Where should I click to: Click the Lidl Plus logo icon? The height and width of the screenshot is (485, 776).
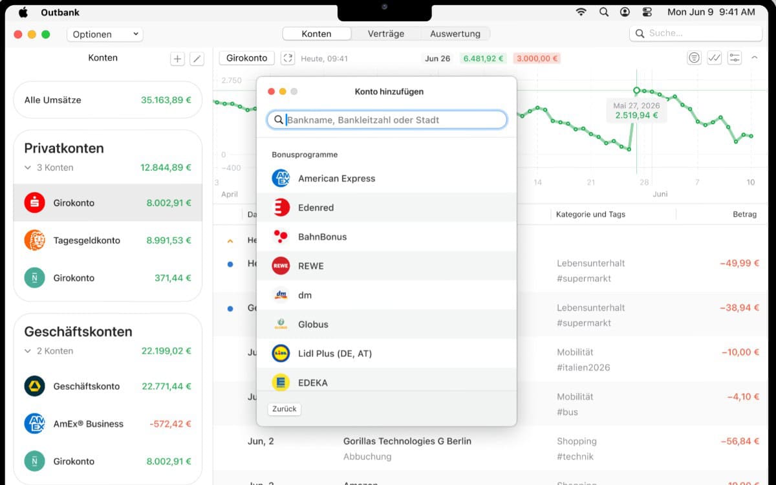[281, 353]
